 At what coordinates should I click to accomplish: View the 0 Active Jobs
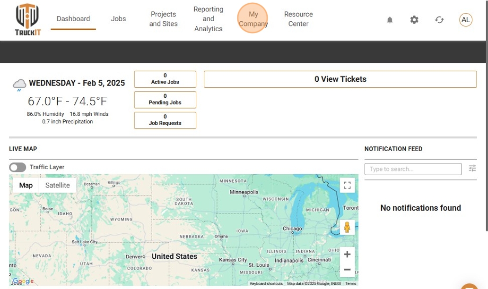coord(165,79)
